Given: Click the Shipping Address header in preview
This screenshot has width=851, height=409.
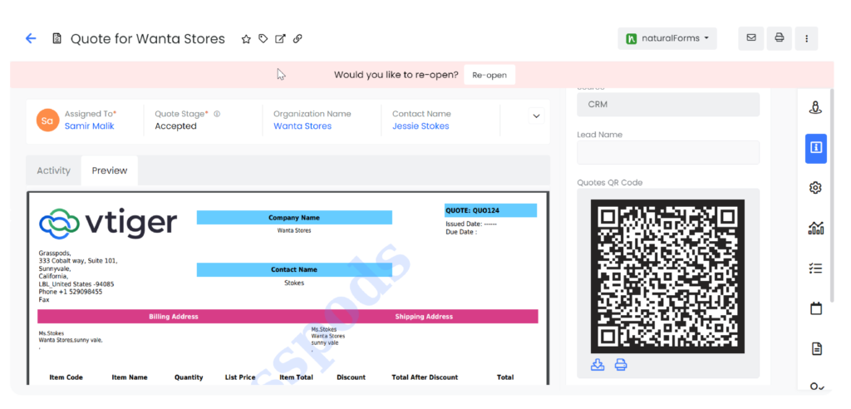Looking at the screenshot, I should [x=424, y=317].
